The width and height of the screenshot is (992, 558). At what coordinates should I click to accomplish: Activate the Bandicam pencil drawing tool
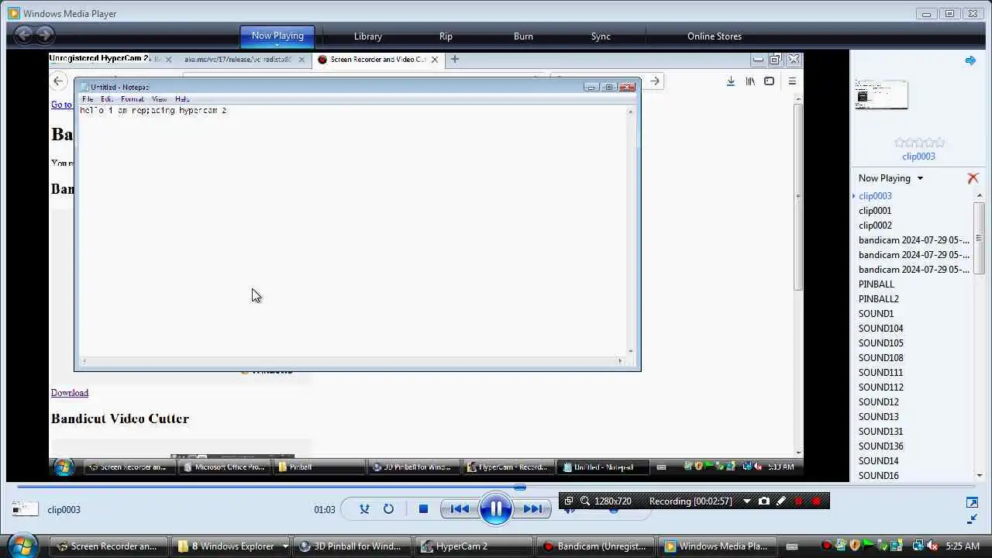pos(781,501)
